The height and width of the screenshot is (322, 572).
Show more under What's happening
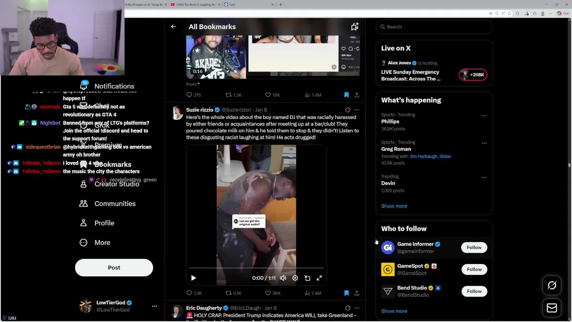pyautogui.click(x=394, y=206)
